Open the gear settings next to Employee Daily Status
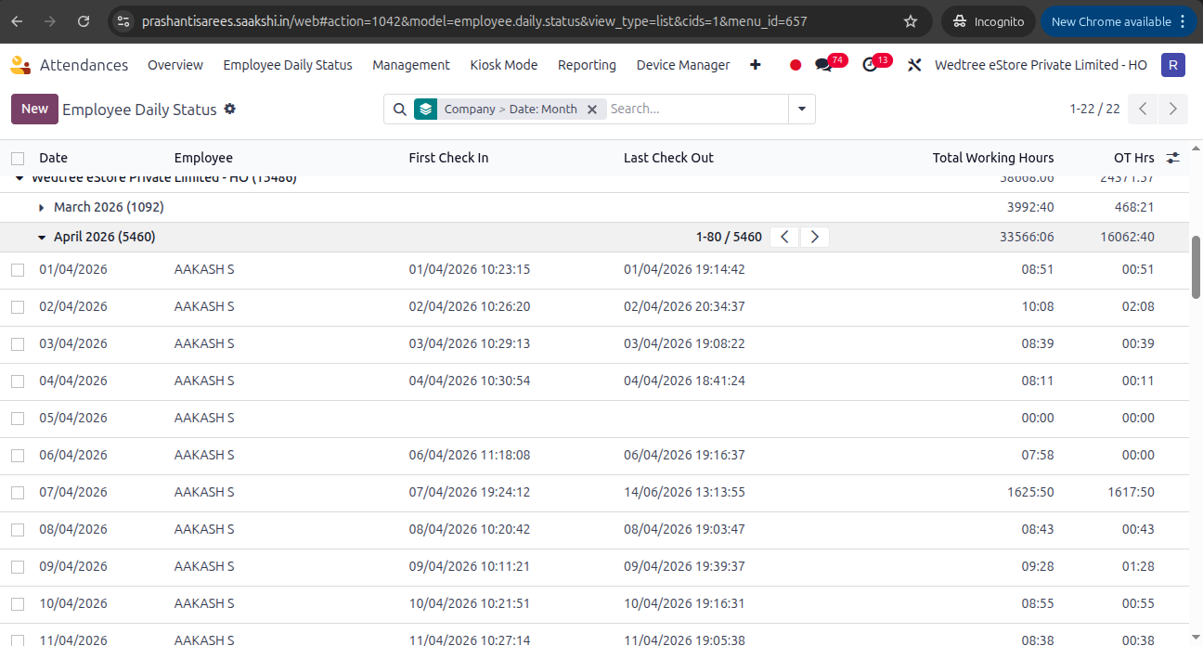 pos(230,109)
